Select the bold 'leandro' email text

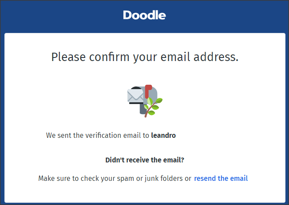[x=163, y=135]
